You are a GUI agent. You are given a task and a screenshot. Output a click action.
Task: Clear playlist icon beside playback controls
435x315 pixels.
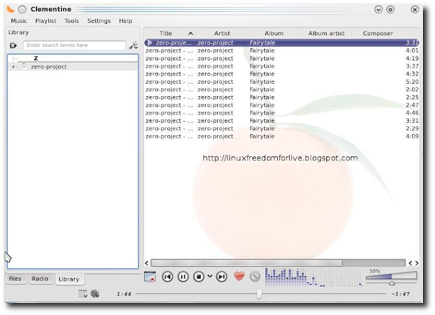pyautogui.click(x=150, y=276)
